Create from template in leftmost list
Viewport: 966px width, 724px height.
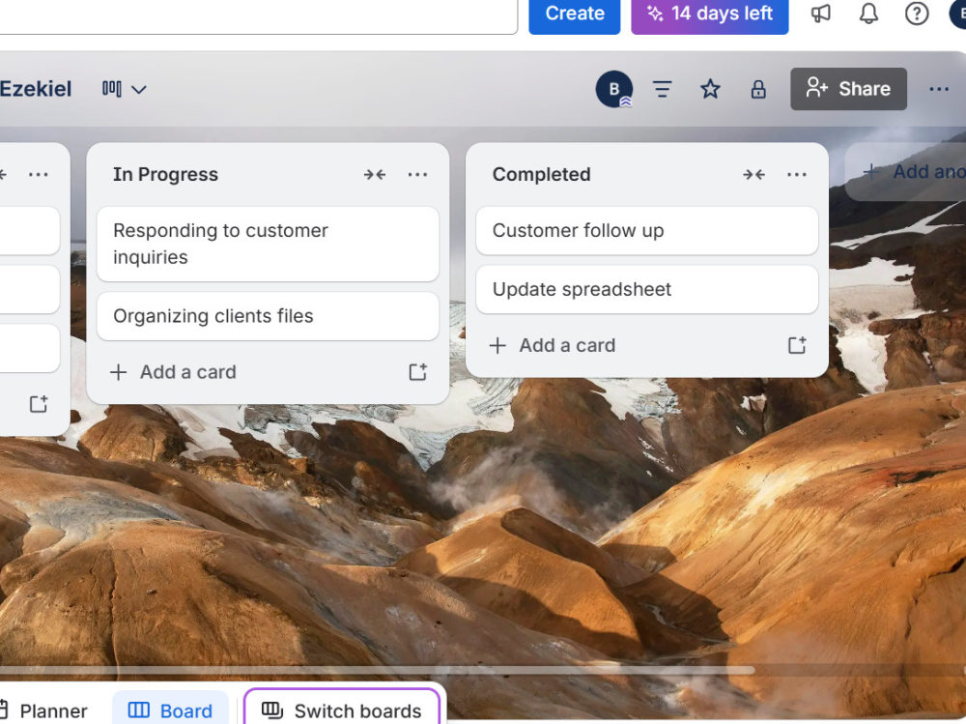[x=39, y=404]
